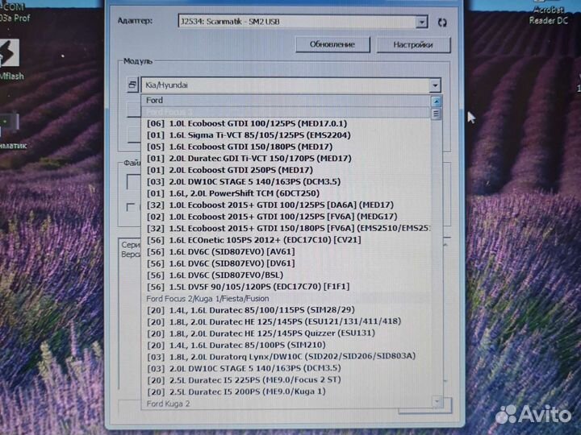Open the Настройки settings button

pos(413,45)
